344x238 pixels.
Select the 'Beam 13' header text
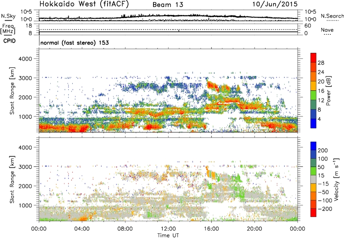[x=168, y=5]
